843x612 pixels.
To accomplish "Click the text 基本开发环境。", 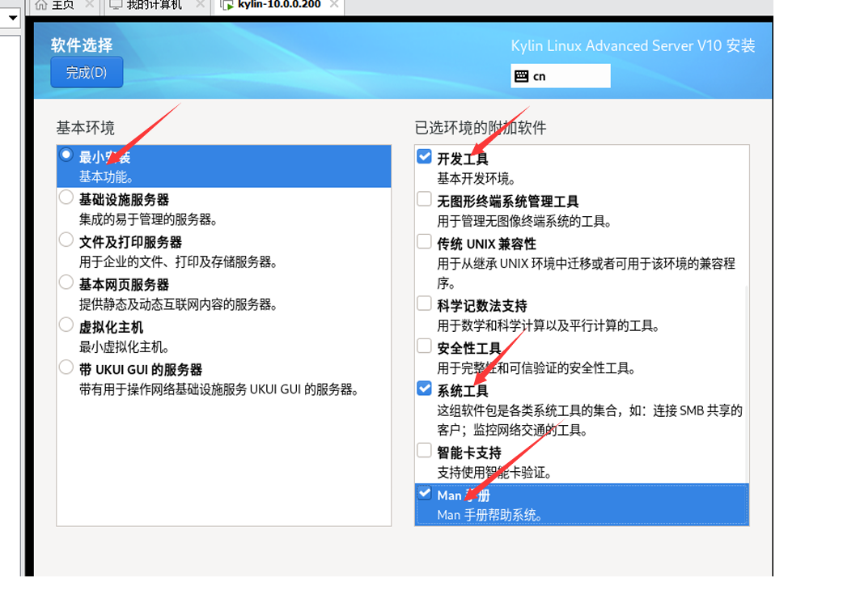I will tap(476, 179).
